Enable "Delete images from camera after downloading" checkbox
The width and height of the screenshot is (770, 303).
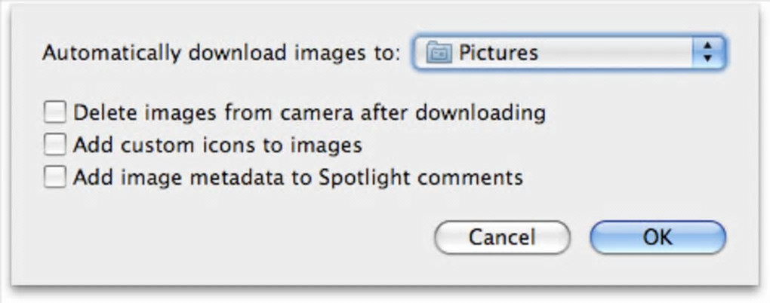[54, 113]
